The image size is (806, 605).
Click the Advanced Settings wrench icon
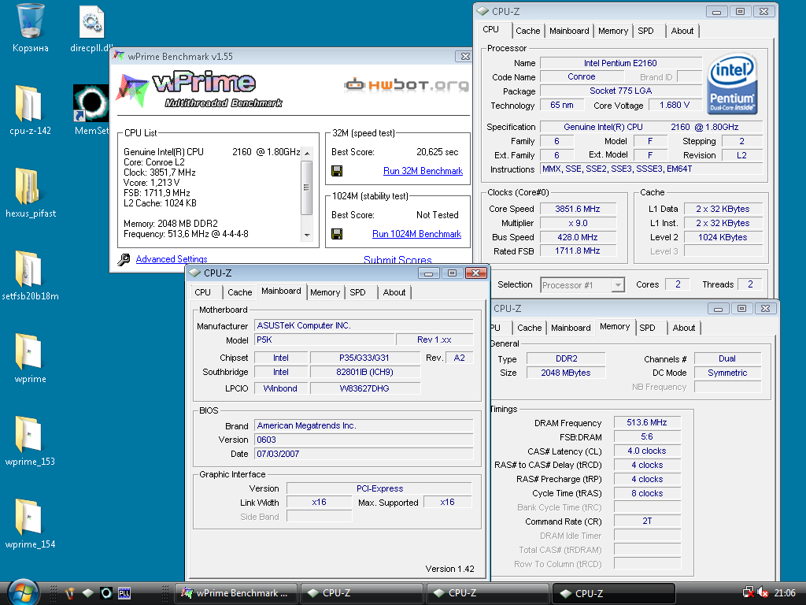pyautogui.click(x=124, y=259)
